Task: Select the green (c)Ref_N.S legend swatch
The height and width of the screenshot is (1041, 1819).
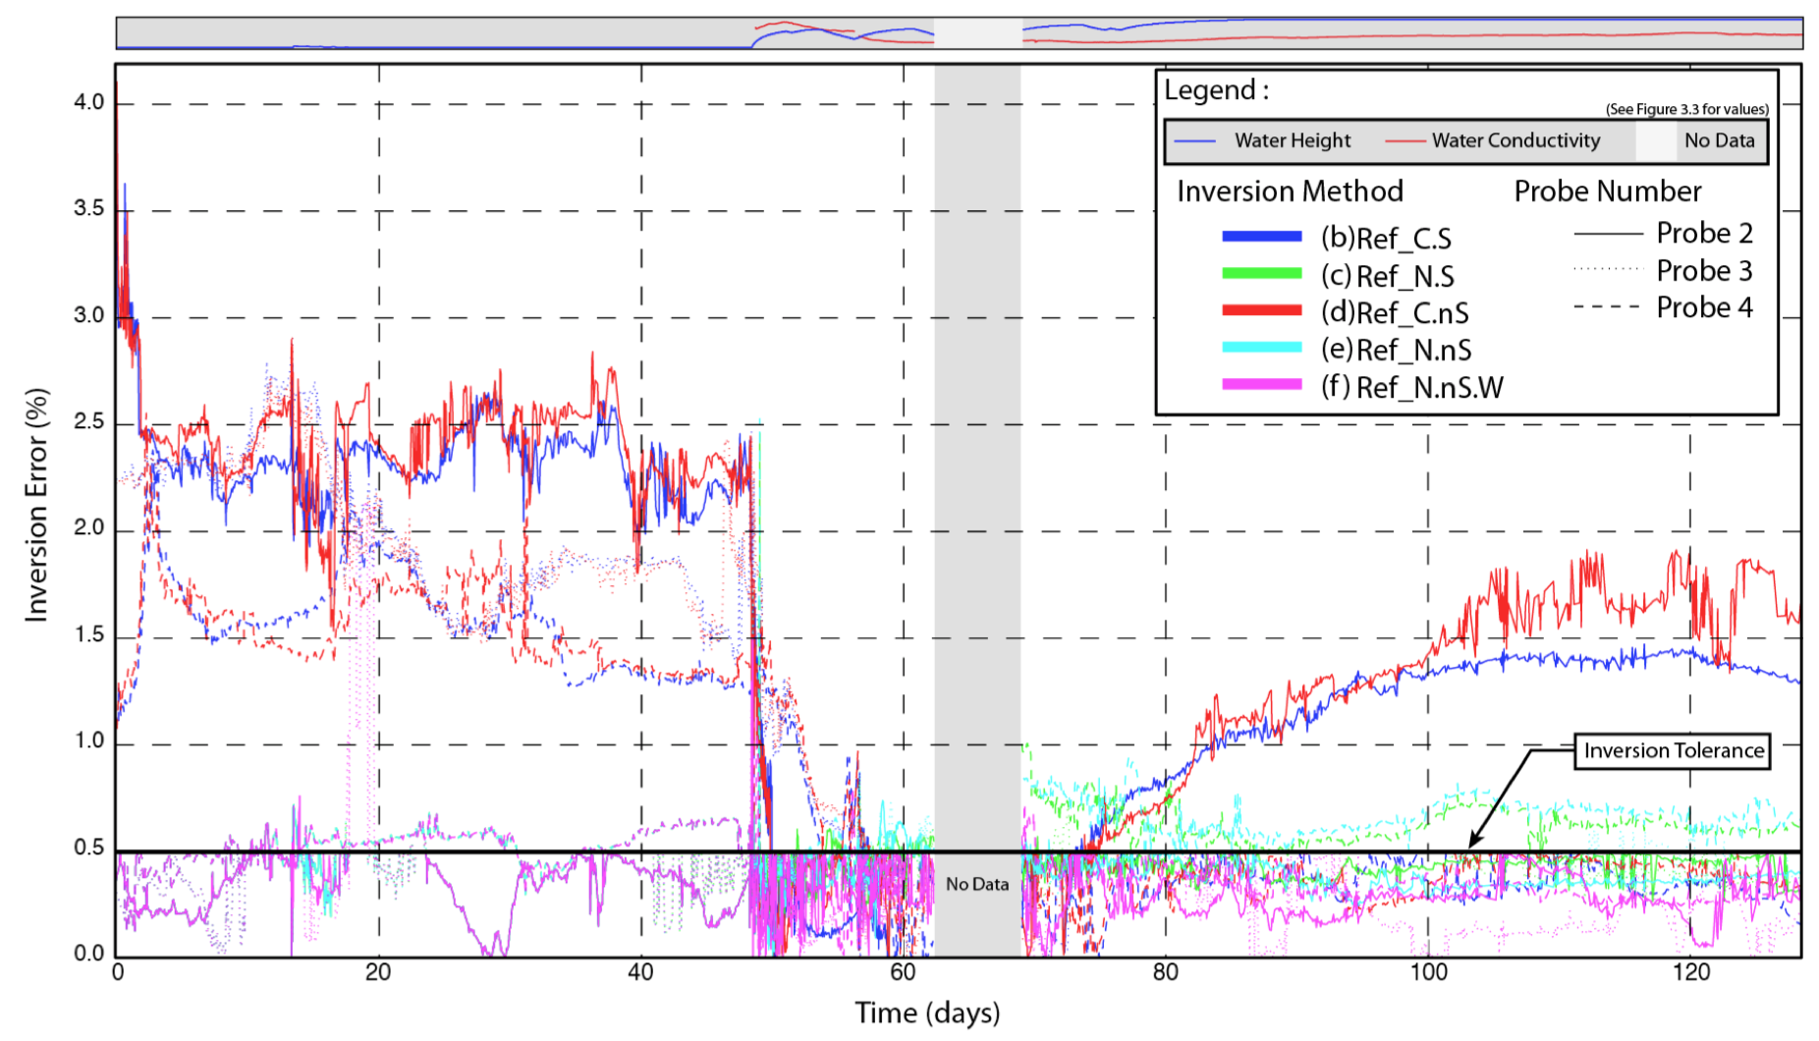Action: [x=1261, y=274]
